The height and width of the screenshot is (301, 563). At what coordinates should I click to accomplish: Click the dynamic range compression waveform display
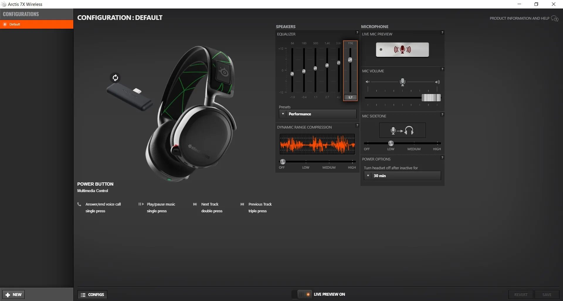click(x=317, y=144)
